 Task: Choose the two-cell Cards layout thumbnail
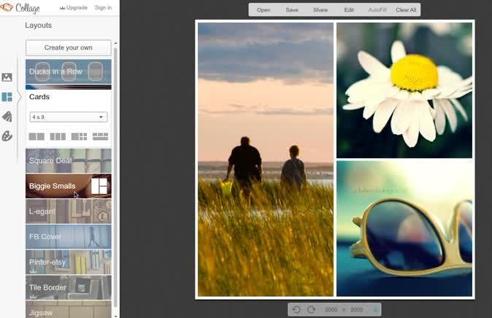[x=36, y=136]
